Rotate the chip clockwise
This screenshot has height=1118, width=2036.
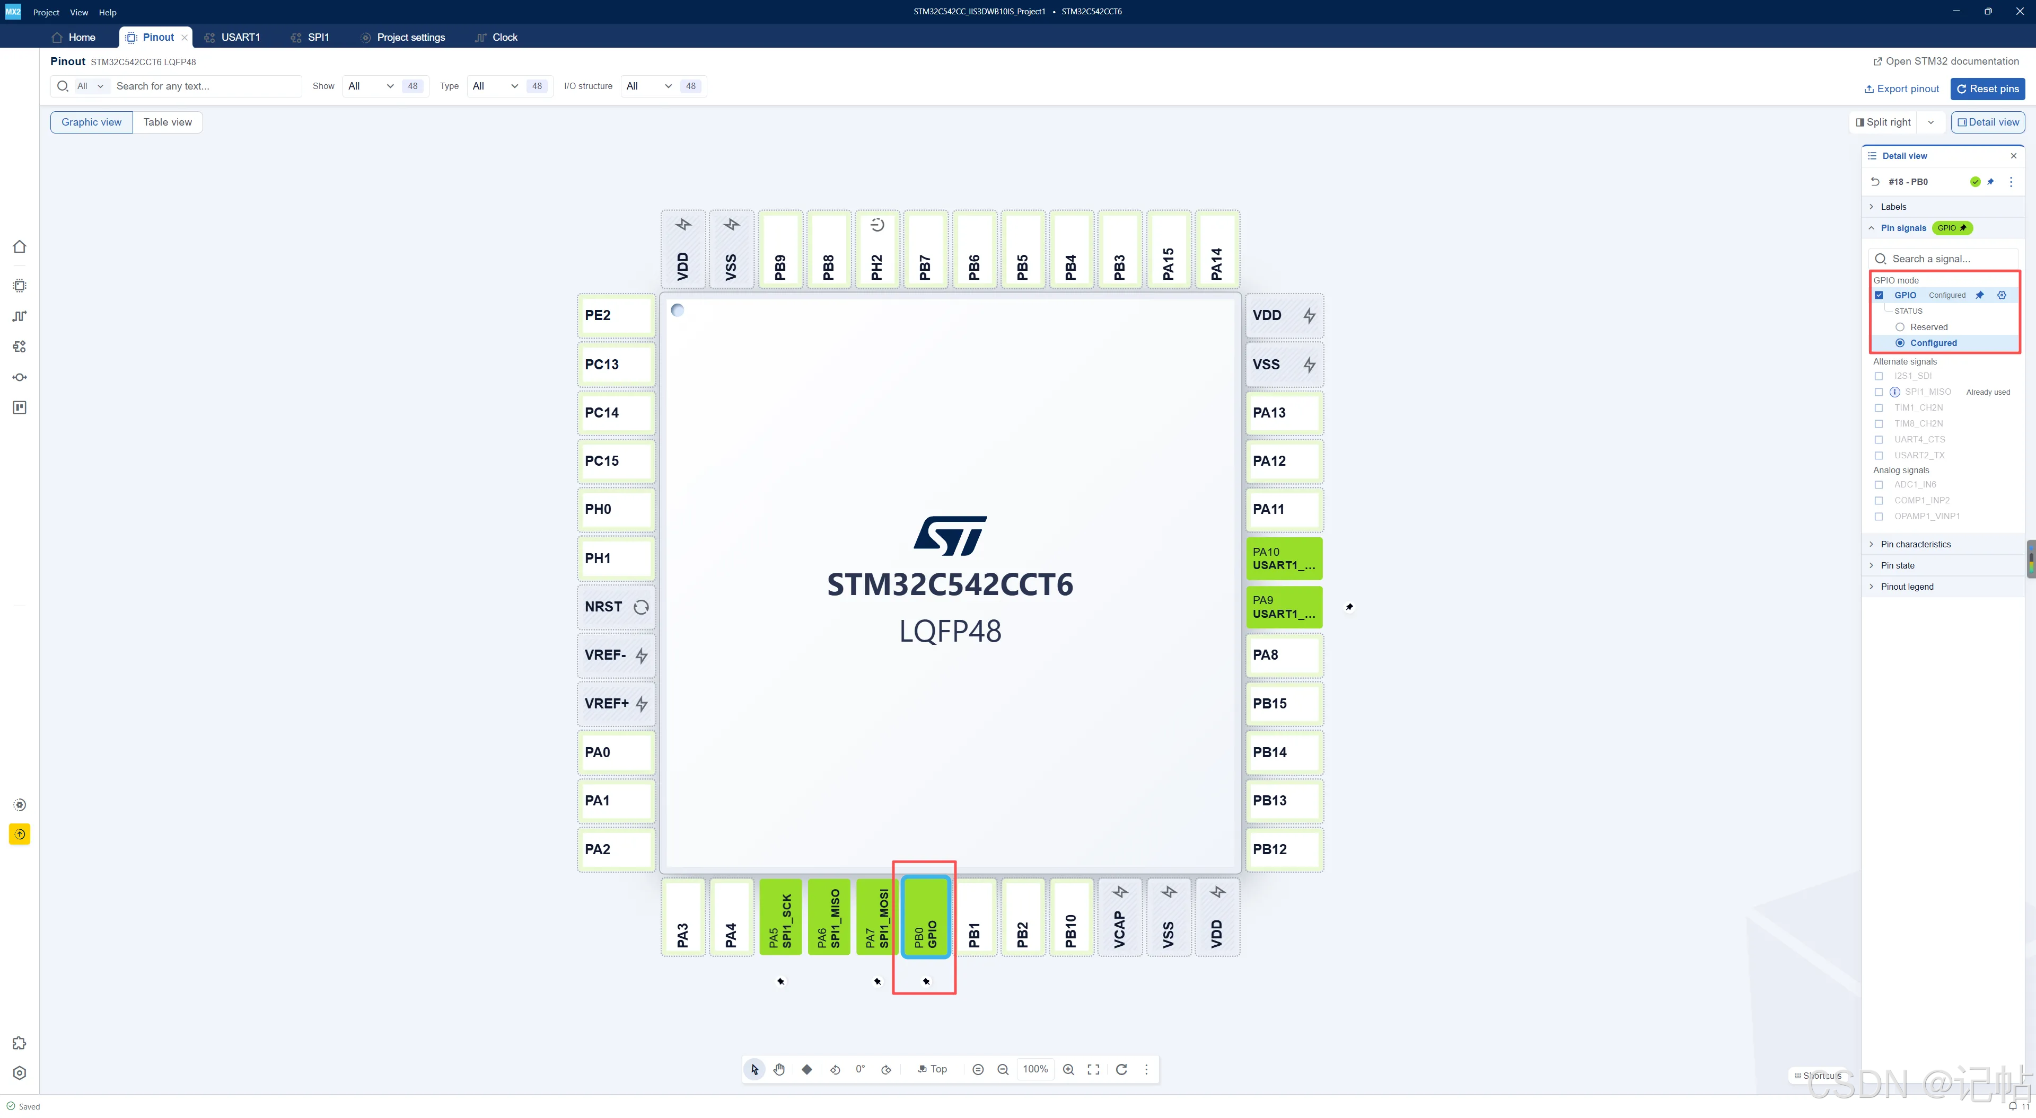click(x=886, y=1069)
